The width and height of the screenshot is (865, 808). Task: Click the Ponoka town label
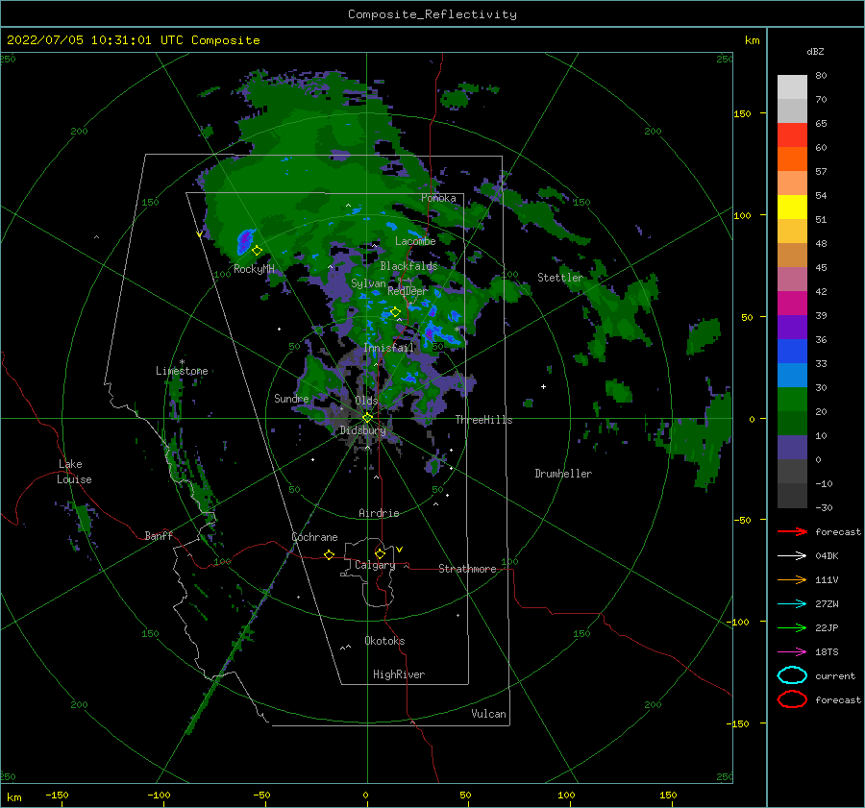pyautogui.click(x=438, y=198)
